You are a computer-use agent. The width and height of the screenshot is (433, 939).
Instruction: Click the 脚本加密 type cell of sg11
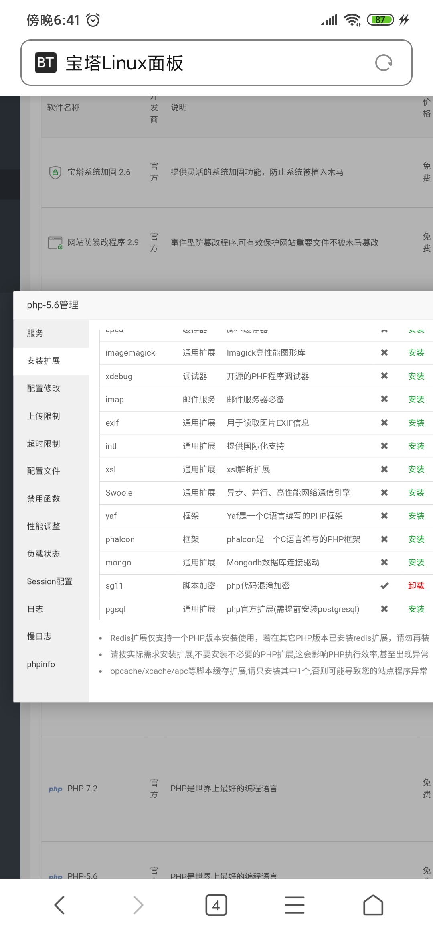(x=199, y=585)
